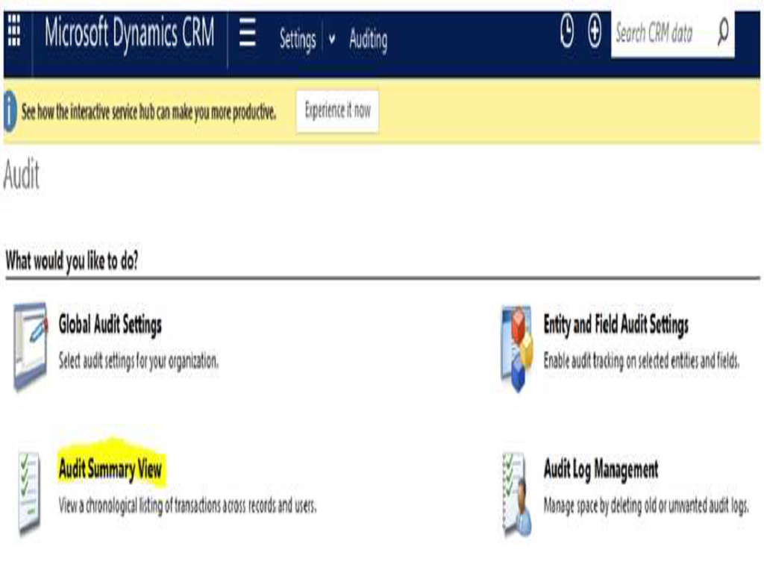Open the Audit Summary View link

pyautogui.click(x=110, y=469)
